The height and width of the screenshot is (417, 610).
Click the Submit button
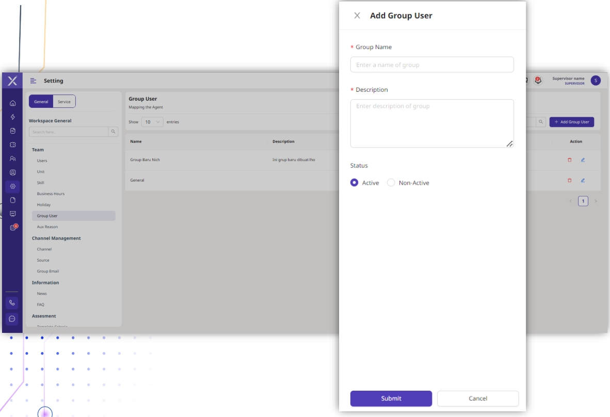coord(391,398)
